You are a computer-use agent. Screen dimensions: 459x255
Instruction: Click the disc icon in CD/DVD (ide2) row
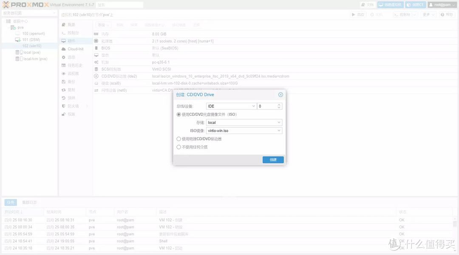coord(96,76)
